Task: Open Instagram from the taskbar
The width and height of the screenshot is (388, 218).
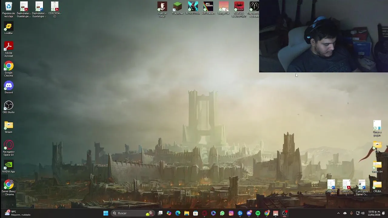Action: pos(231,213)
